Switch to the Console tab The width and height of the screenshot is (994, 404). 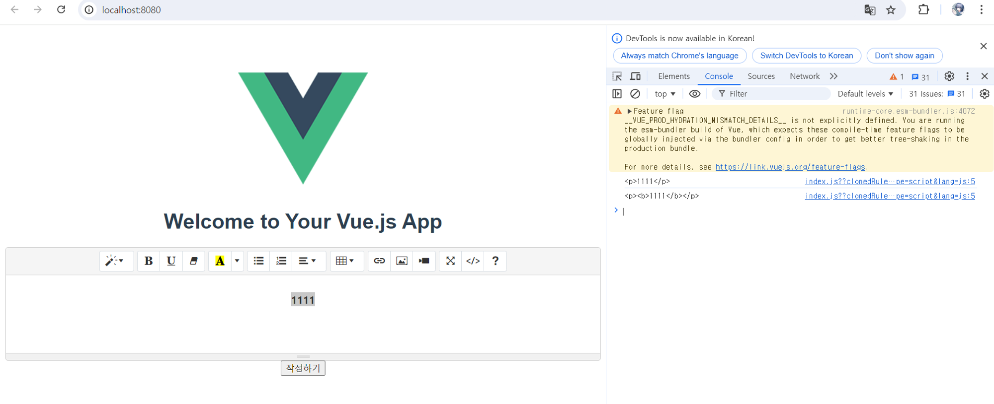719,76
